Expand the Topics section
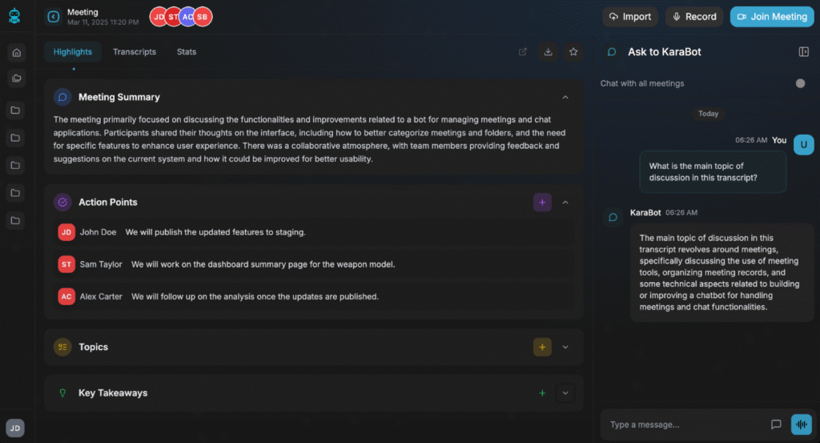820x443 pixels. click(x=565, y=347)
